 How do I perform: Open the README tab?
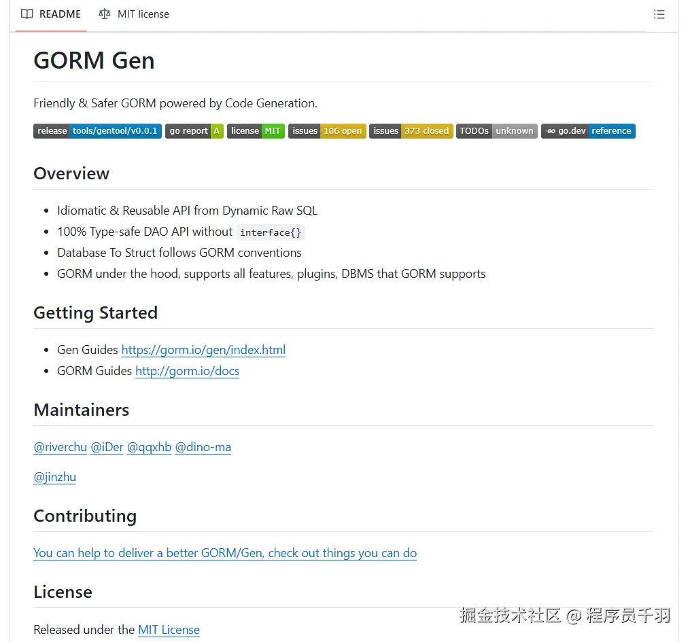(51, 14)
